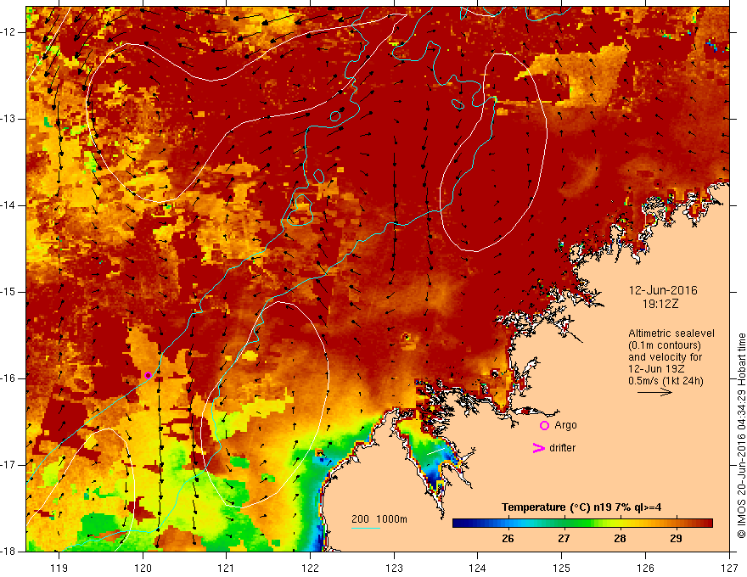The image size is (747, 577).
Task: Click the longitude label 124 on the bottom axis
Action: [x=478, y=568]
